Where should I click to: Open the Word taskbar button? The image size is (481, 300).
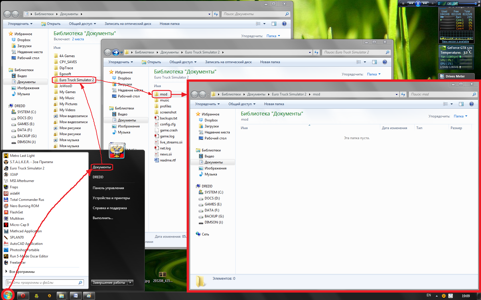pyautogui.click(x=76, y=296)
